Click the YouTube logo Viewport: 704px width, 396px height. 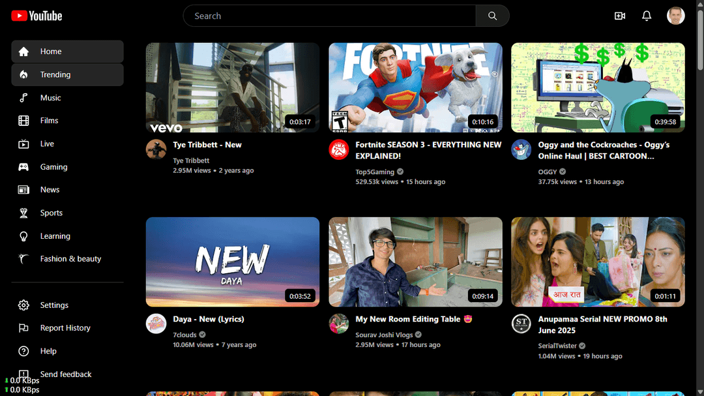coord(37,16)
